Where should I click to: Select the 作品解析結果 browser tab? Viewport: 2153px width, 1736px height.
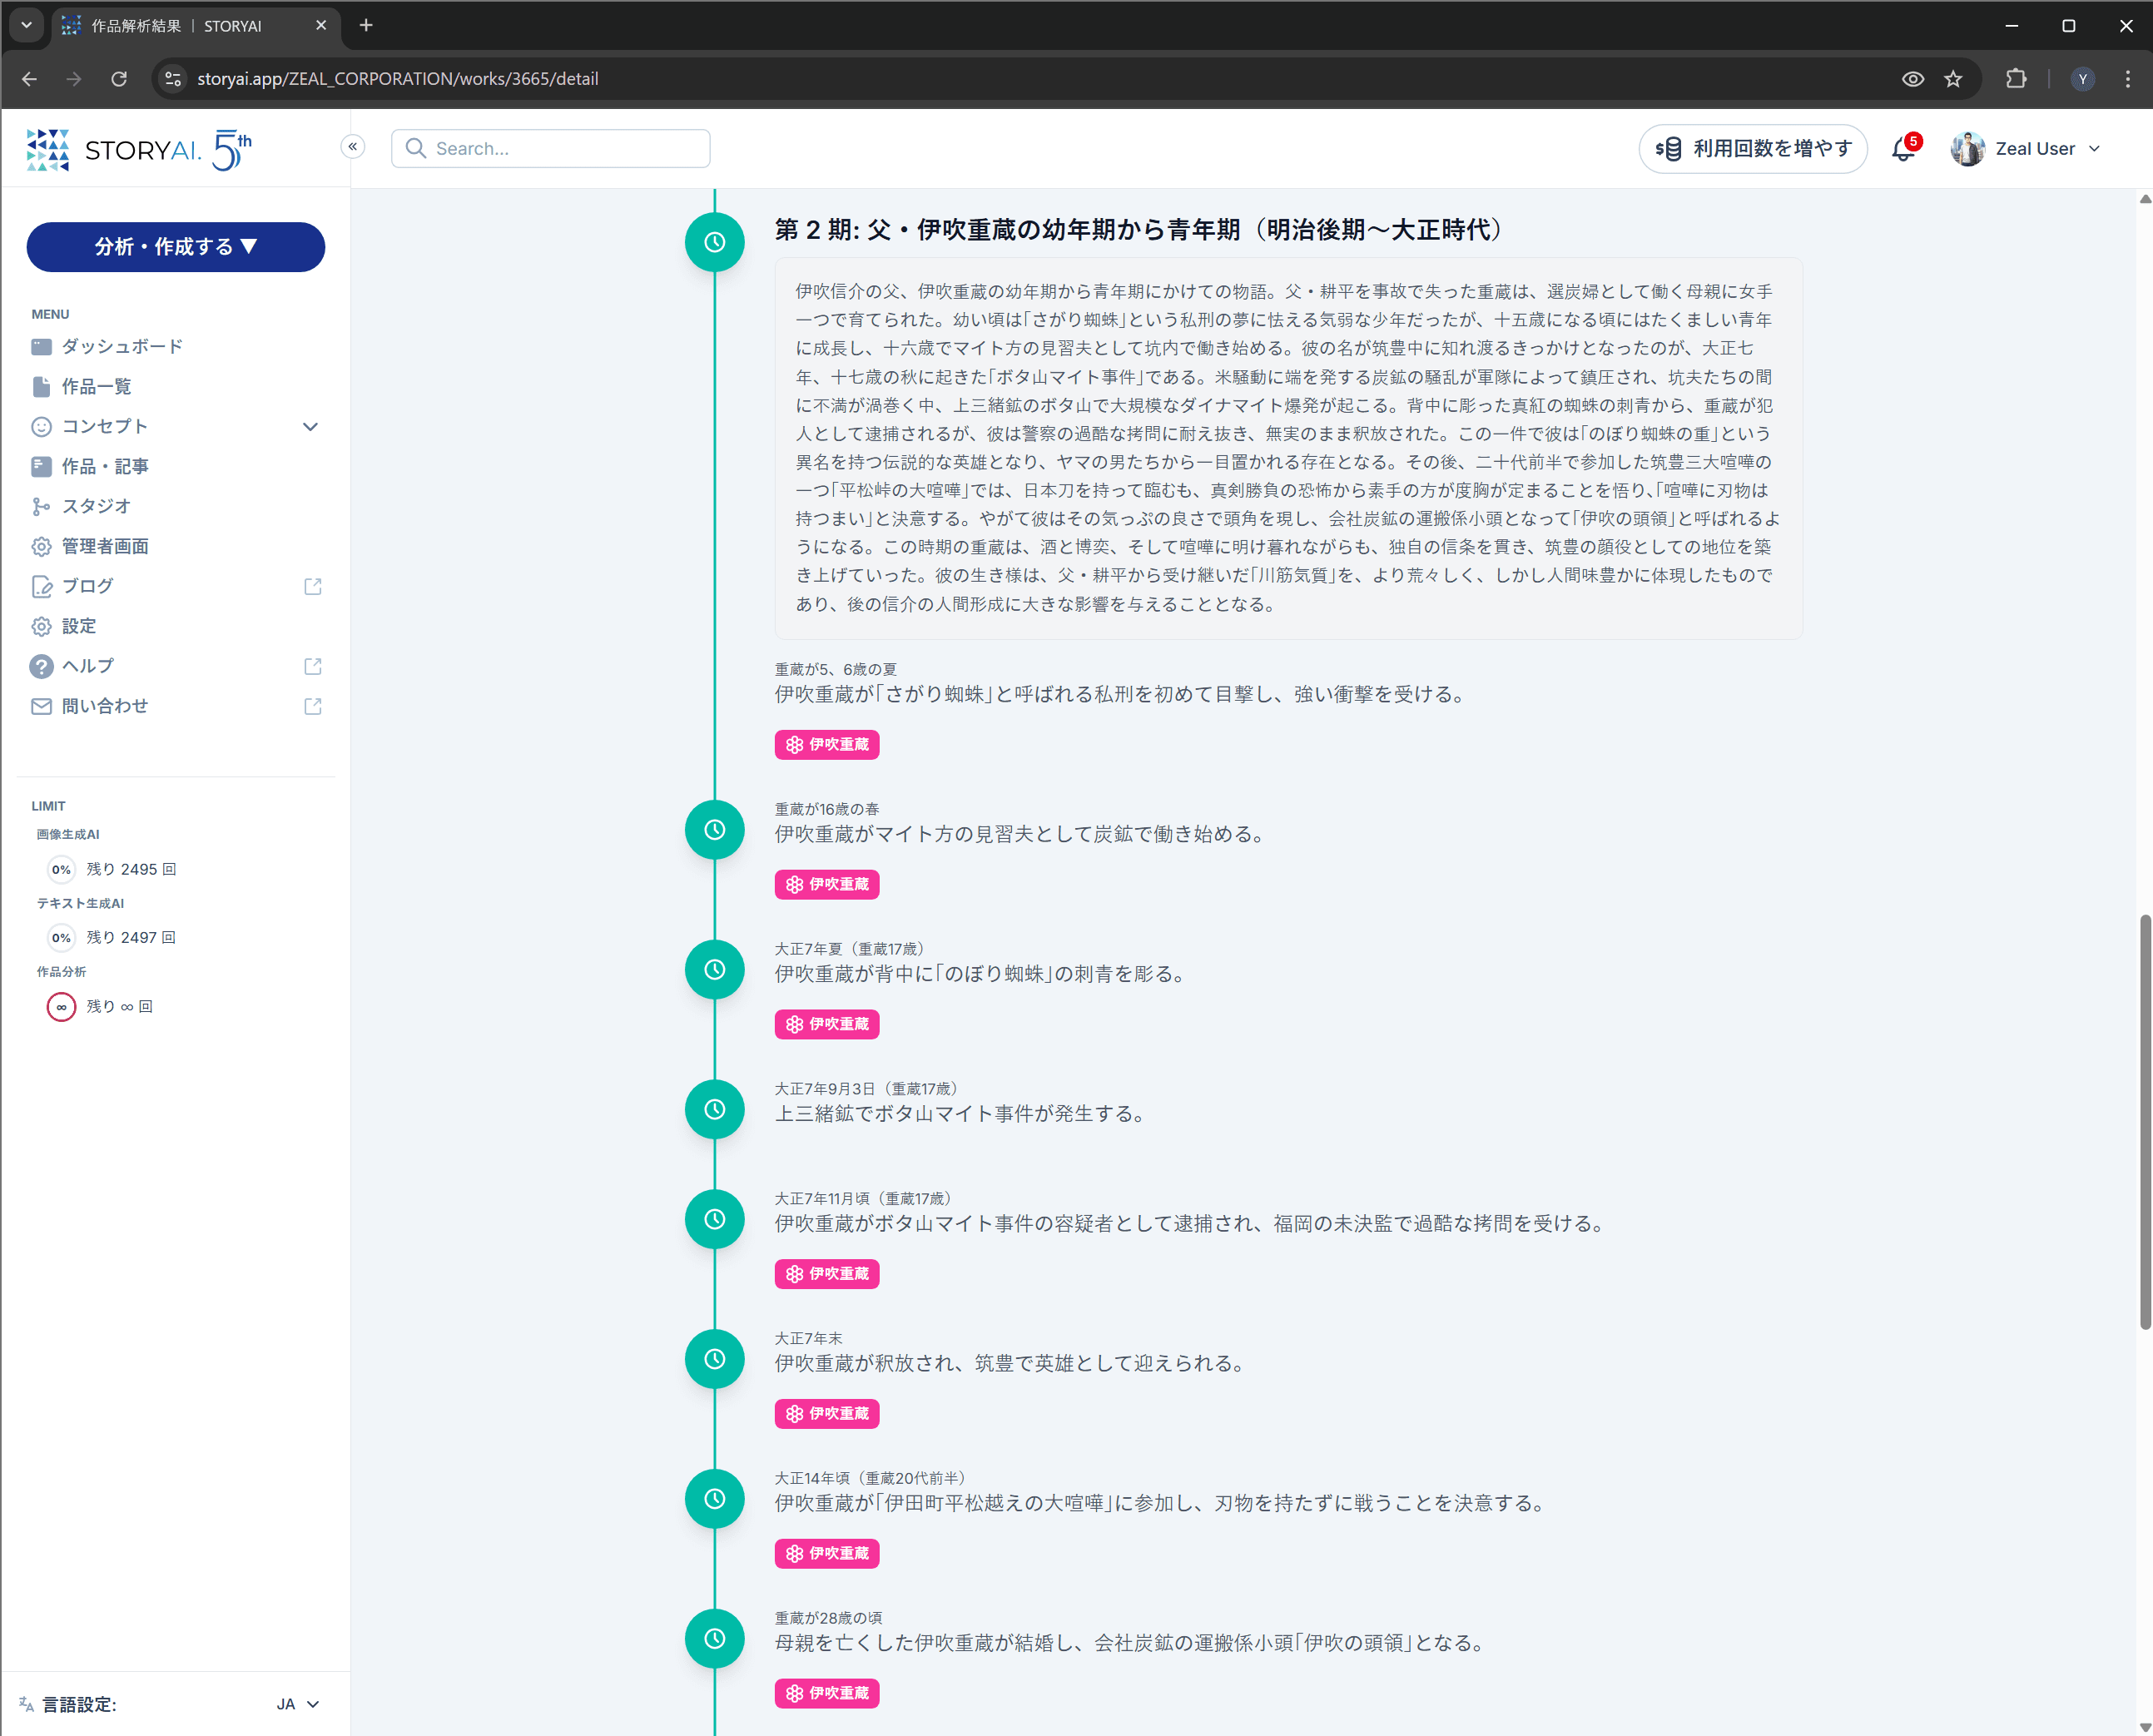point(195,26)
